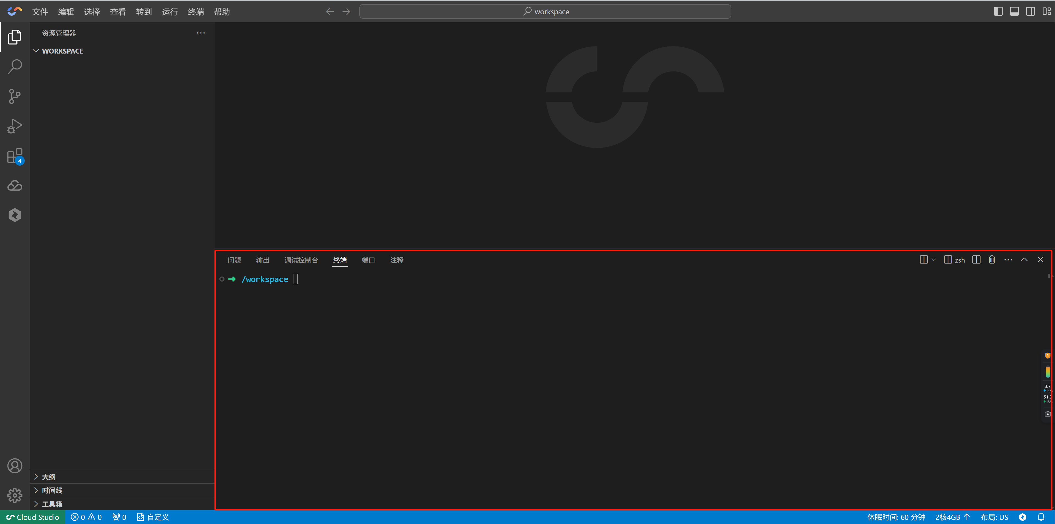Image resolution: width=1055 pixels, height=524 pixels.
Task: Open new terminal profile dropdown arrow
Action: (x=933, y=260)
